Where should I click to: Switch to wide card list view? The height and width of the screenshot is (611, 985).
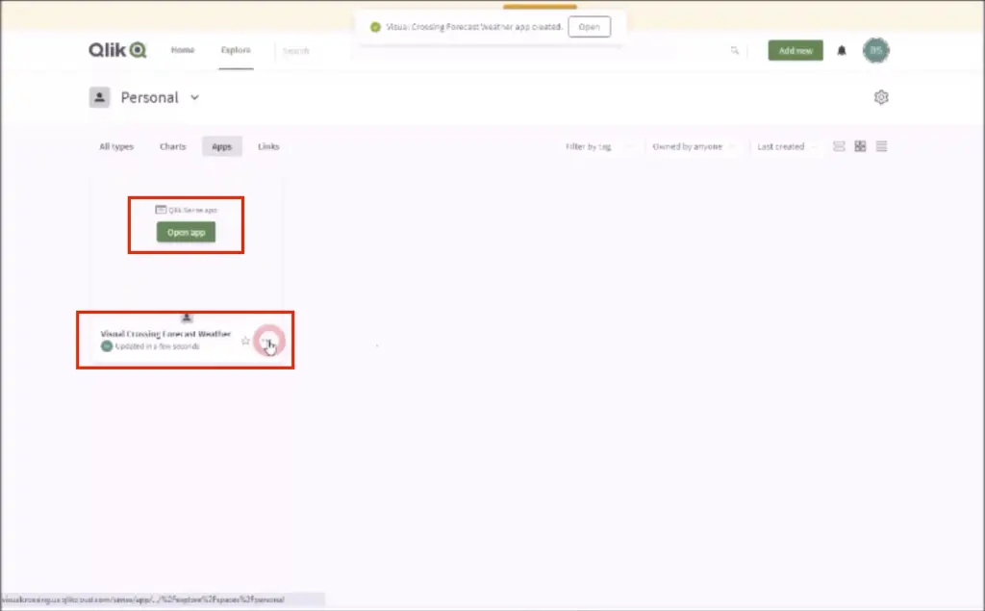point(839,146)
